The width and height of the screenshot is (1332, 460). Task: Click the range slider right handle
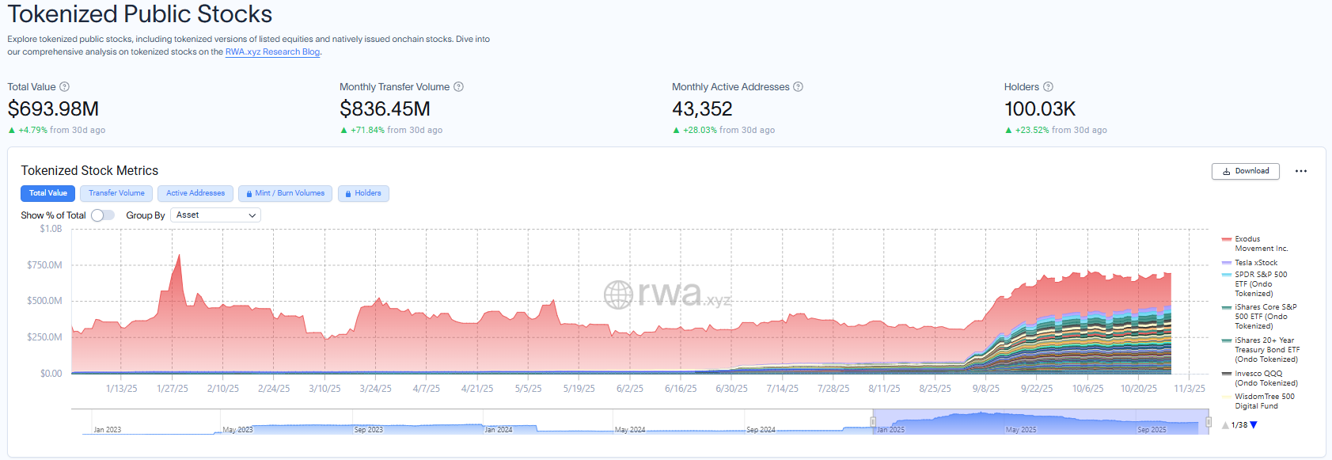[1209, 422]
